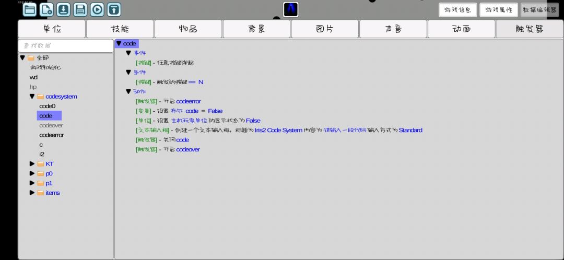Click the Standard input mode value
The width and height of the screenshot is (564, 260).
coord(410,130)
